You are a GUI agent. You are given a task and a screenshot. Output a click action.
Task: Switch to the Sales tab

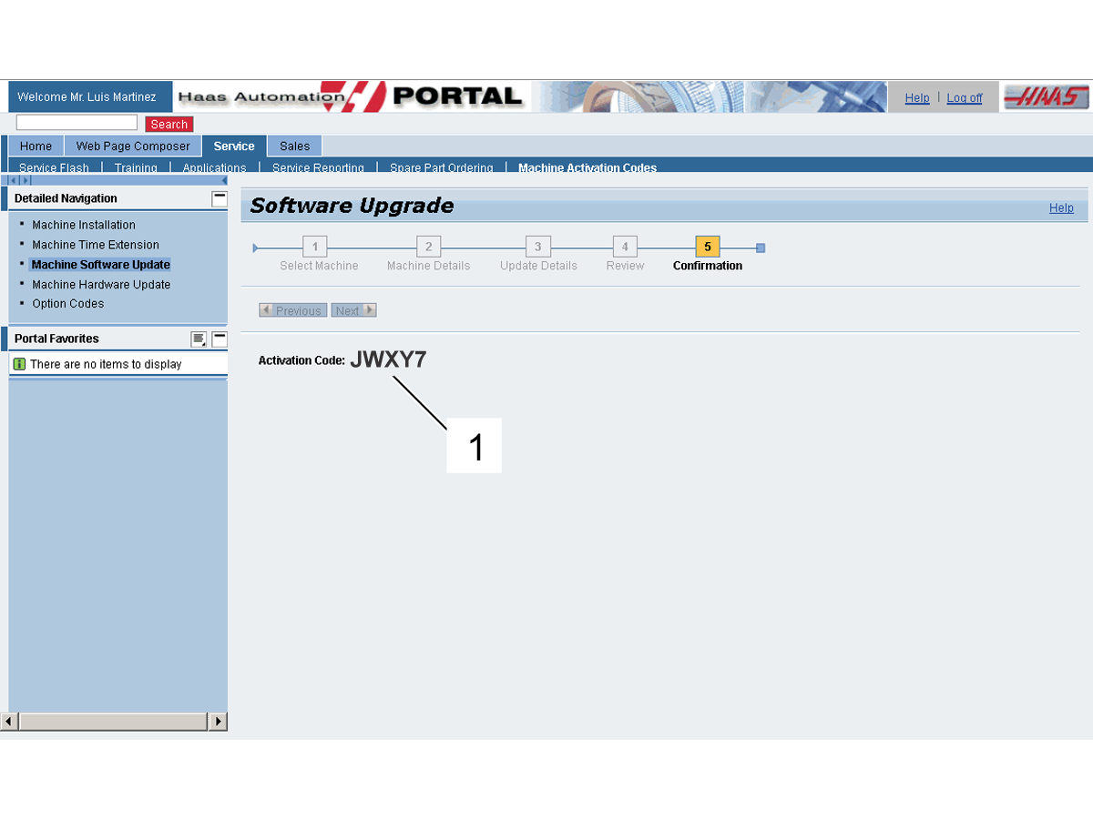coord(294,146)
